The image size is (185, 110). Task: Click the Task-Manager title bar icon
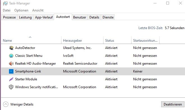[x=5, y=3]
